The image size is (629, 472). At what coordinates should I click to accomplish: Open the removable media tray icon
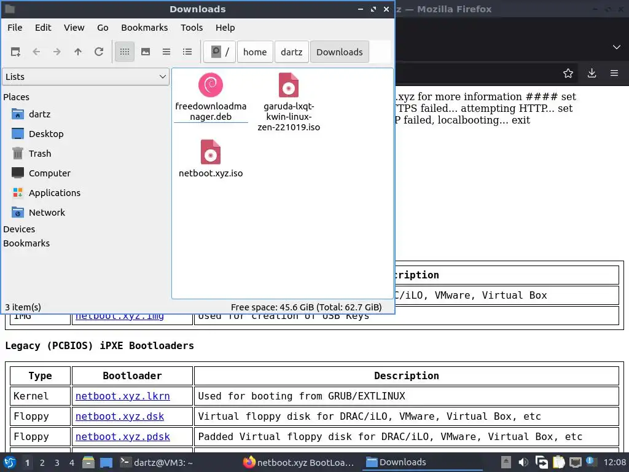(x=506, y=462)
